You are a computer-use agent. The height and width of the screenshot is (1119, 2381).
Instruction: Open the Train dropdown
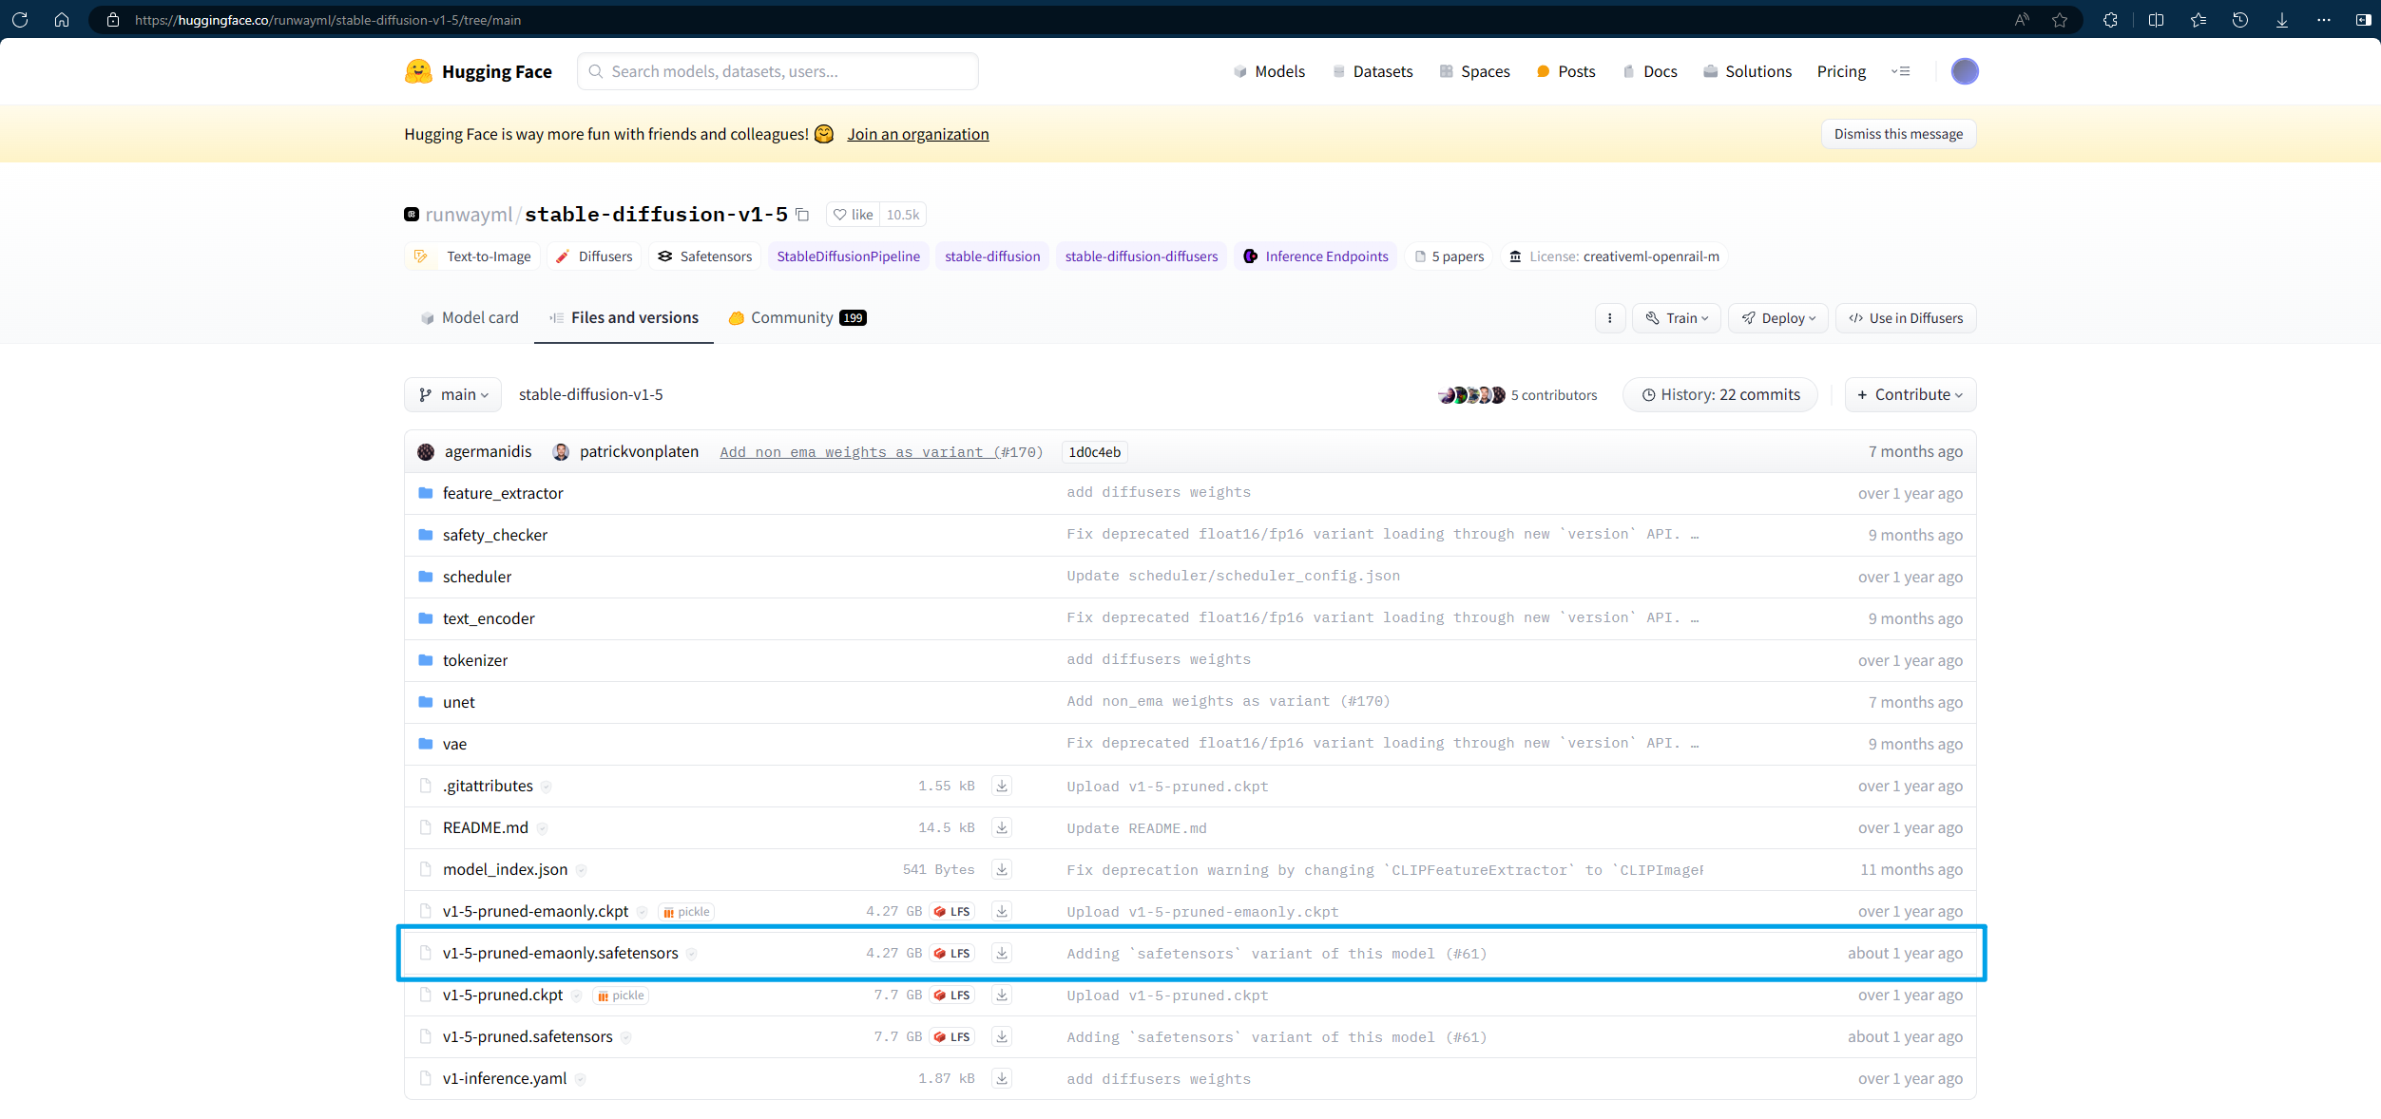point(1677,318)
